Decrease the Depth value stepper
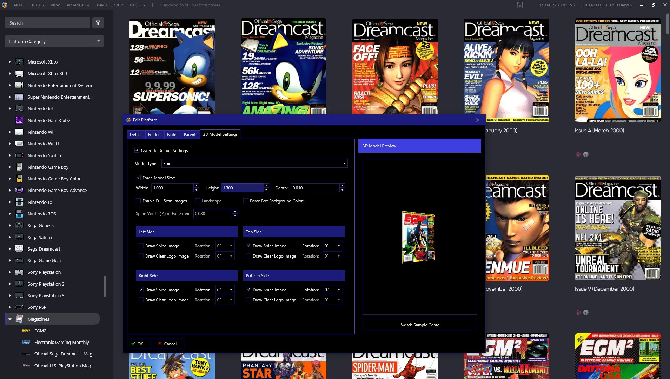 342,190
